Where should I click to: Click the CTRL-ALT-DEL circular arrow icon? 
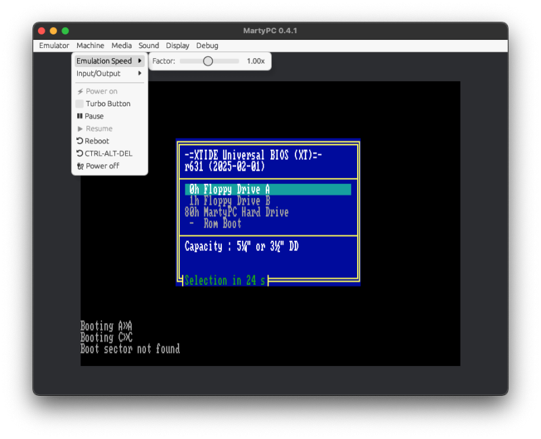80,154
